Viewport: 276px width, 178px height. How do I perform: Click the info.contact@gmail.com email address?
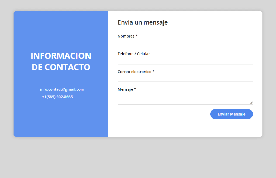click(x=62, y=89)
